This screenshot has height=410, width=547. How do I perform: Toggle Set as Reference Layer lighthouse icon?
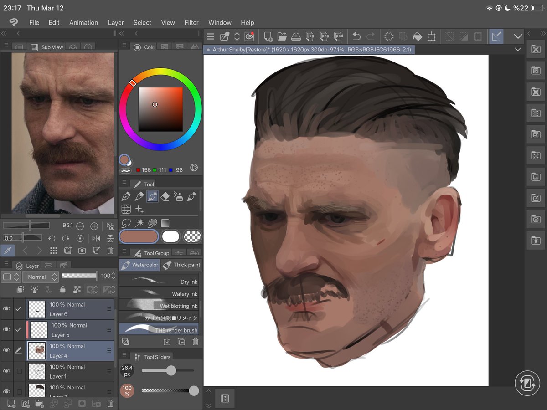coord(34,289)
